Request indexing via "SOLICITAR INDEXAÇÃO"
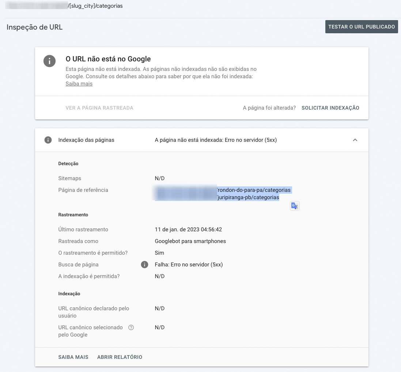The width and height of the screenshot is (401, 372). pos(330,108)
